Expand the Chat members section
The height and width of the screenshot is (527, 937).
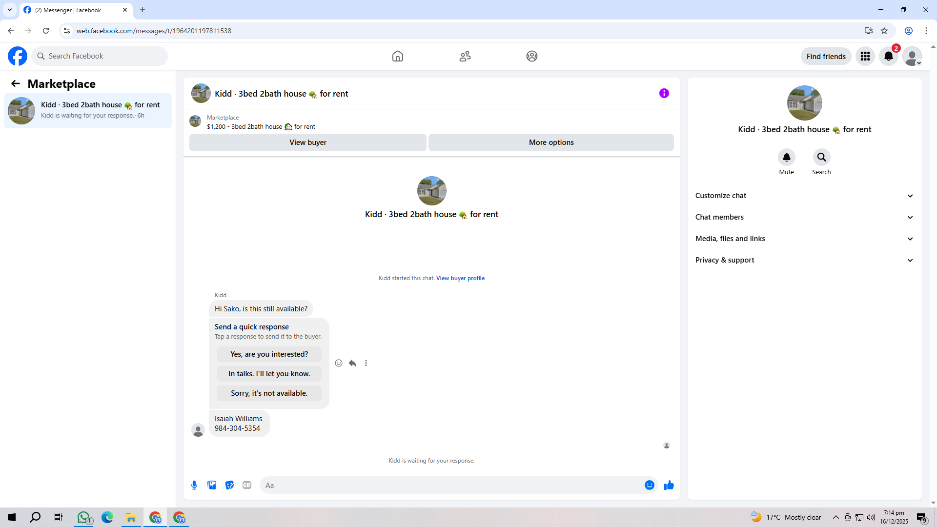805,217
